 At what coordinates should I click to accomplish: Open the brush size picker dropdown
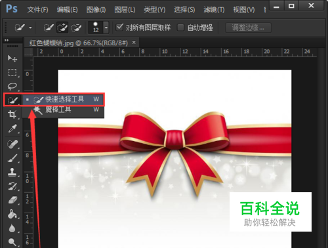pos(106,28)
